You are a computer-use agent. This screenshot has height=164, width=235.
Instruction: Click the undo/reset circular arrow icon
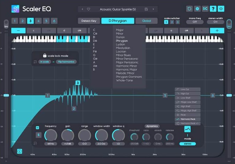(x=189, y=9)
